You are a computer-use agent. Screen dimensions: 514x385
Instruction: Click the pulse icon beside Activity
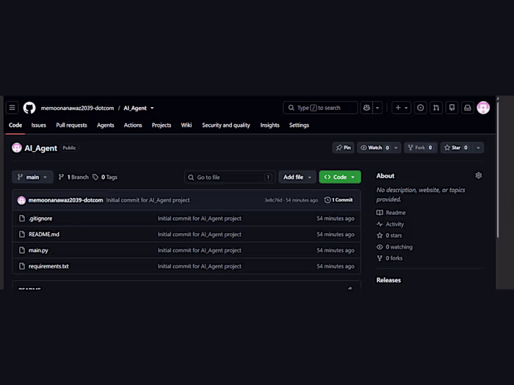pos(380,224)
